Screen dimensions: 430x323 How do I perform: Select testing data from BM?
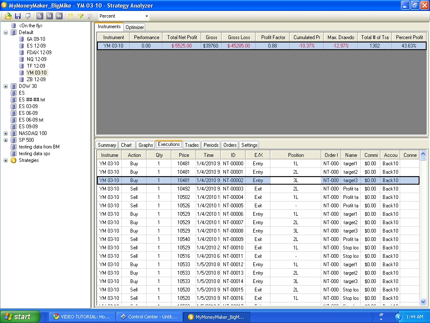click(x=39, y=147)
